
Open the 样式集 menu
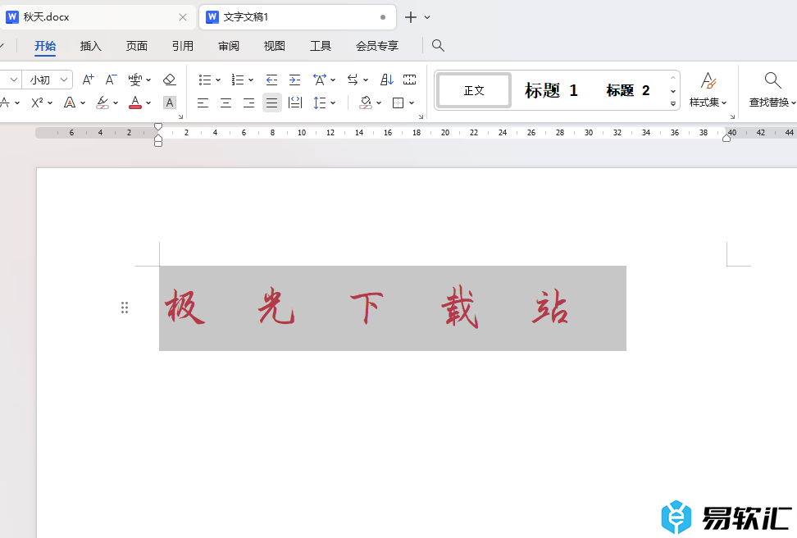click(x=708, y=90)
